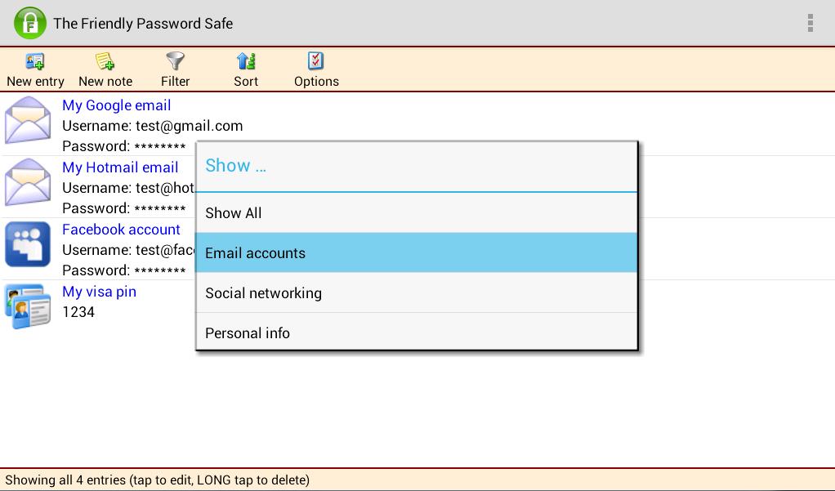Open the My Hotmail email entry title
The height and width of the screenshot is (491, 835).
pyautogui.click(x=120, y=167)
